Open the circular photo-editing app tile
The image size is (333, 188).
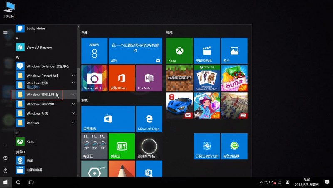(x=149, y=146)
